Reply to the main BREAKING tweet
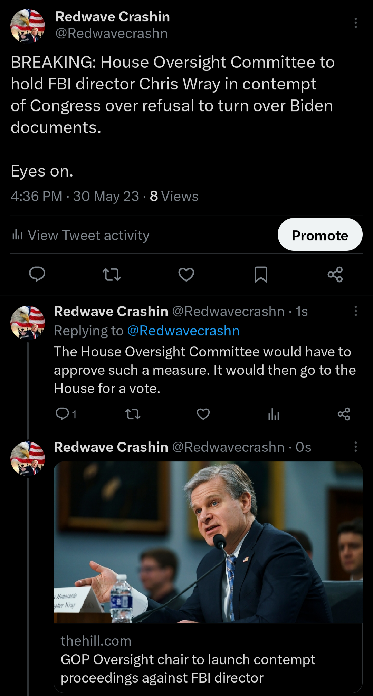 point(37,275)
